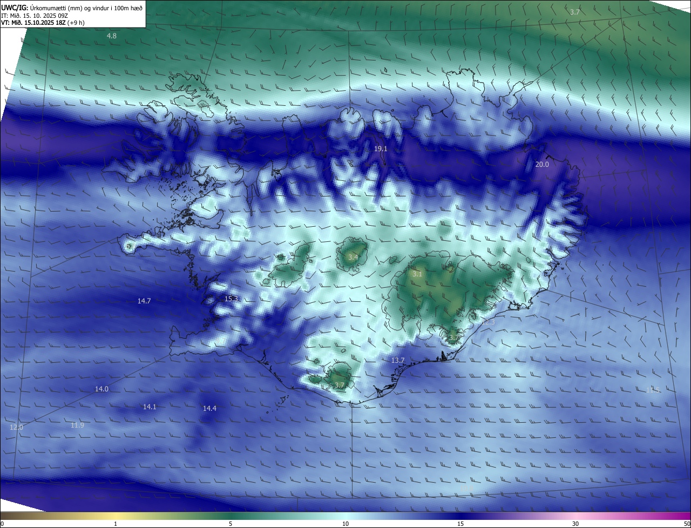The width and height of the screenshot is (691, 528).
Task: Click the 12.0 value label near the map edge
Action: (x=16, y=427)
